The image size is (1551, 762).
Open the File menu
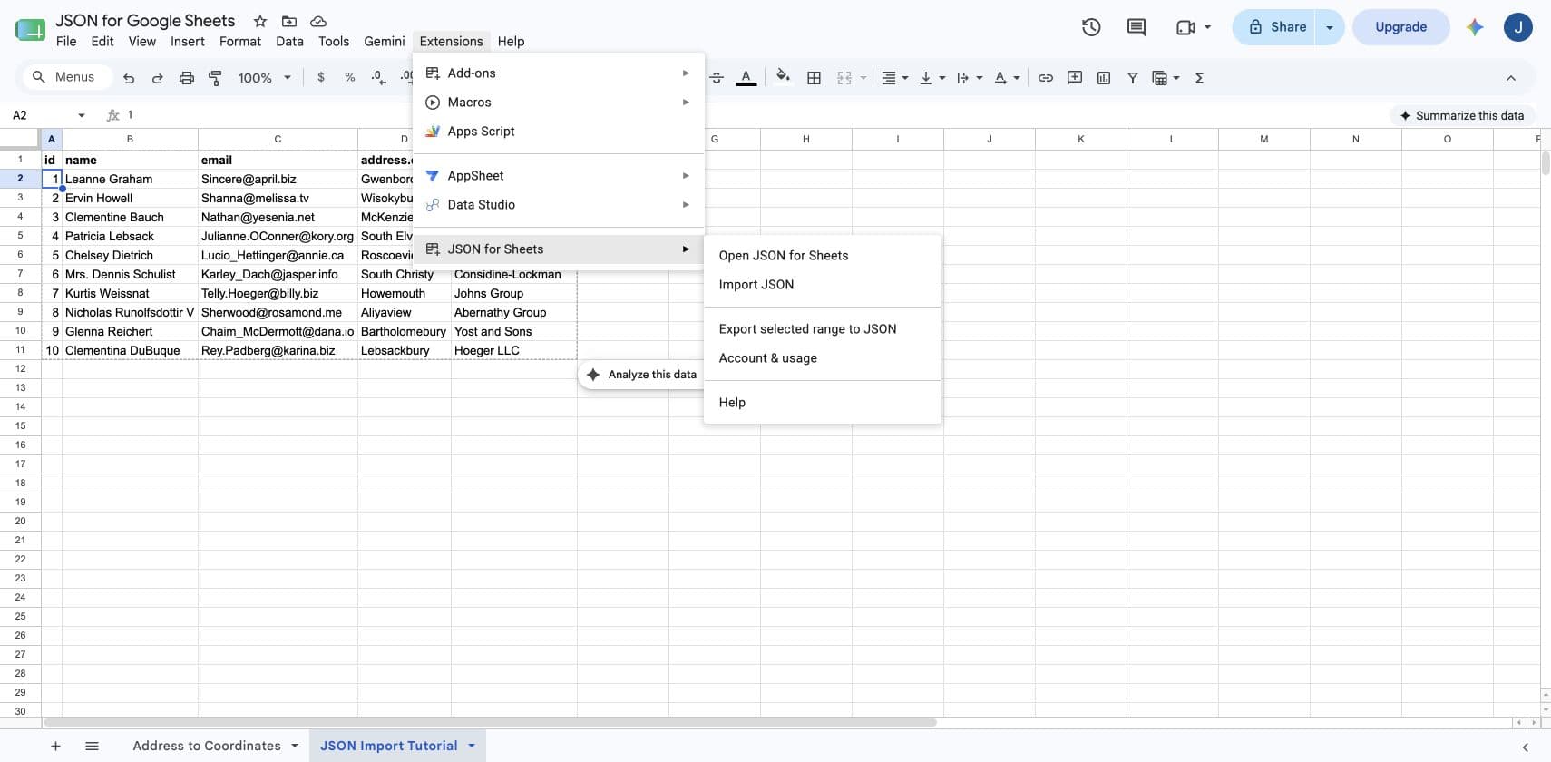pos(66,41)
